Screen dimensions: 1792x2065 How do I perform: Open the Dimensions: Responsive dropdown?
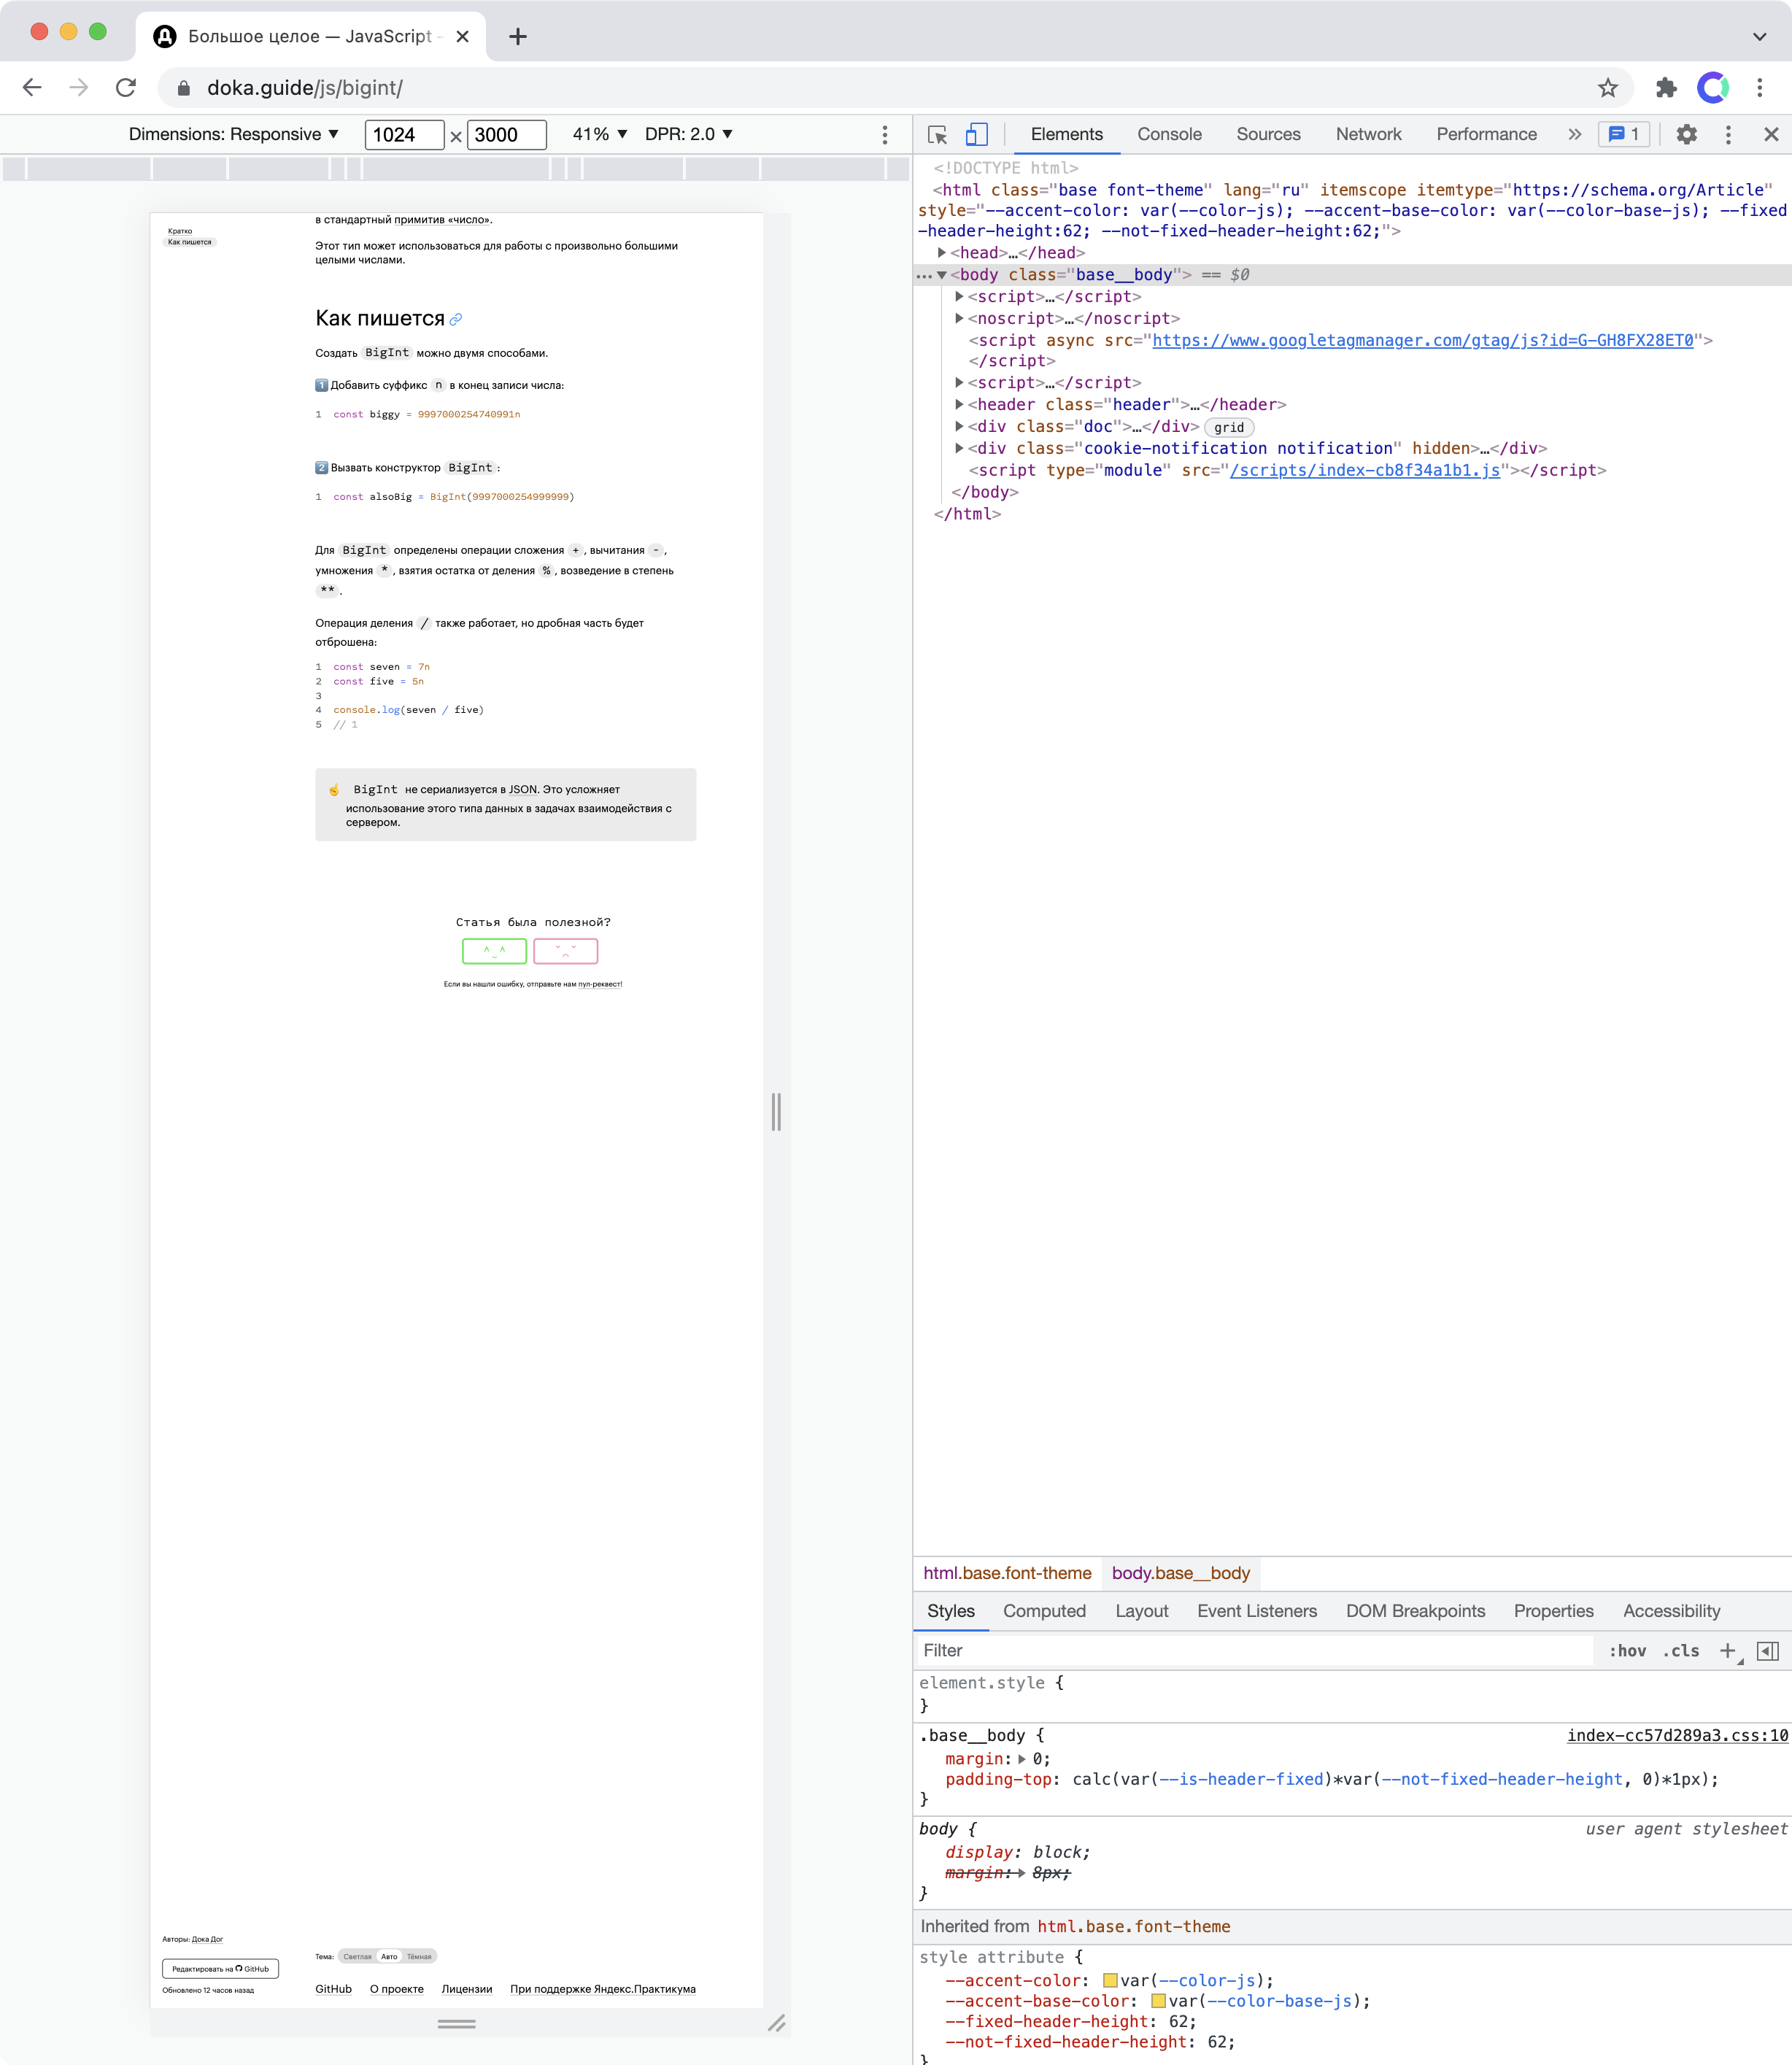[x=234, y=135]
